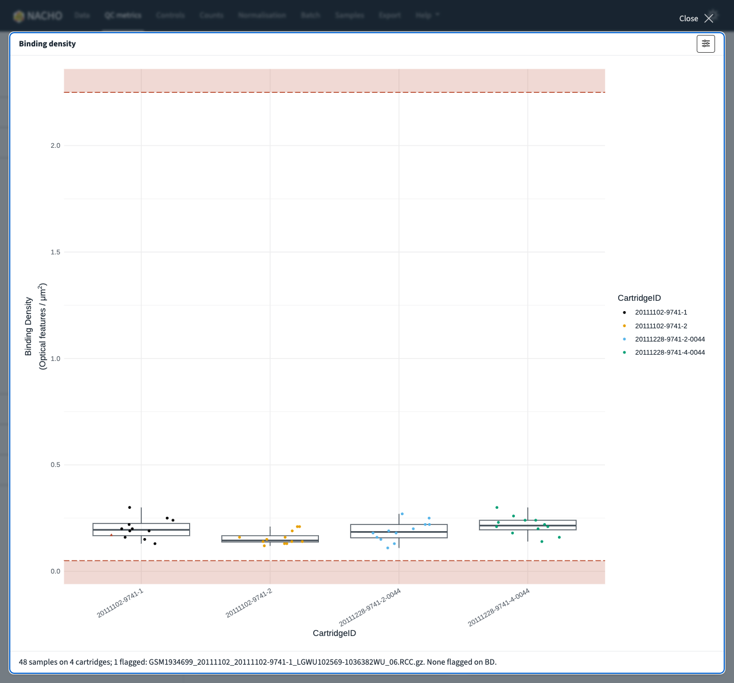Click the boxplot box for cartridge 20111228-9741-4-0044

point(528,525)
